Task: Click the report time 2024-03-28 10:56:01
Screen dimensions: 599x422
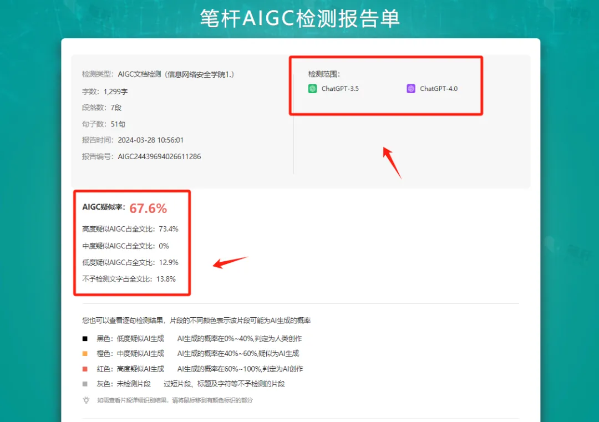Action: click(150, 140)
